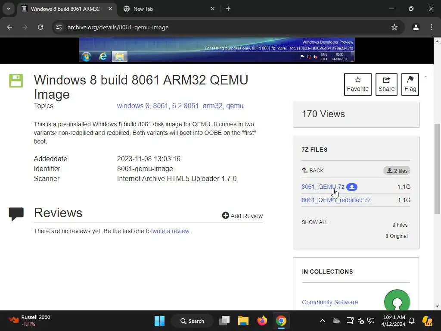The height and width of the screenshot is (331, 441).
Task: Click the blue download icon beside 8061_QEMU.7z
Action: (351, 187)
